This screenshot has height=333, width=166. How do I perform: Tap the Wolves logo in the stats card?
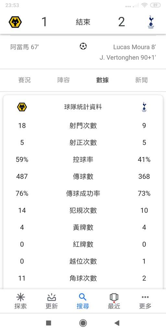[22, 107]
